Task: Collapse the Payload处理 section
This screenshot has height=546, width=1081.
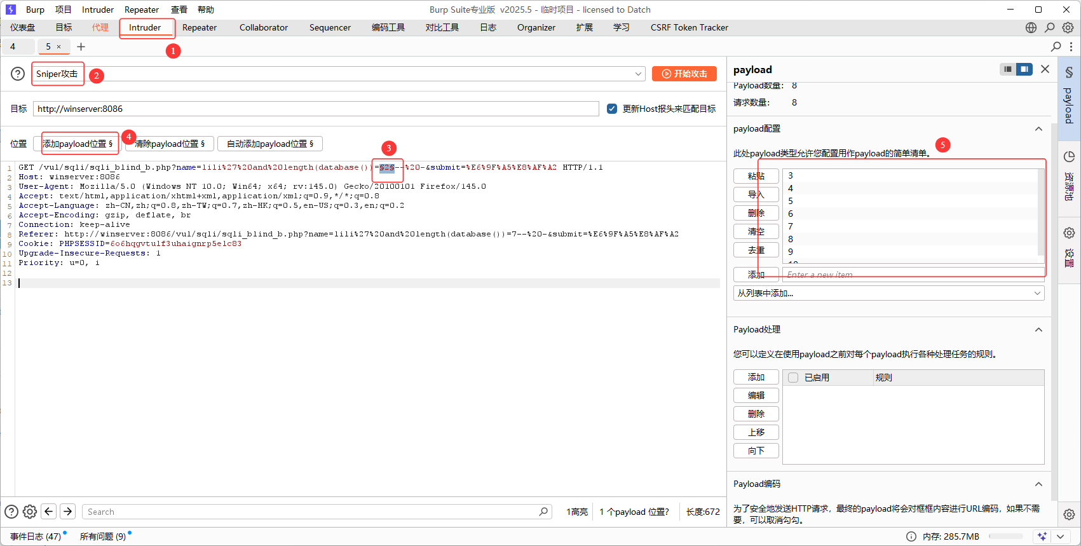Action: pos(1038,330)
